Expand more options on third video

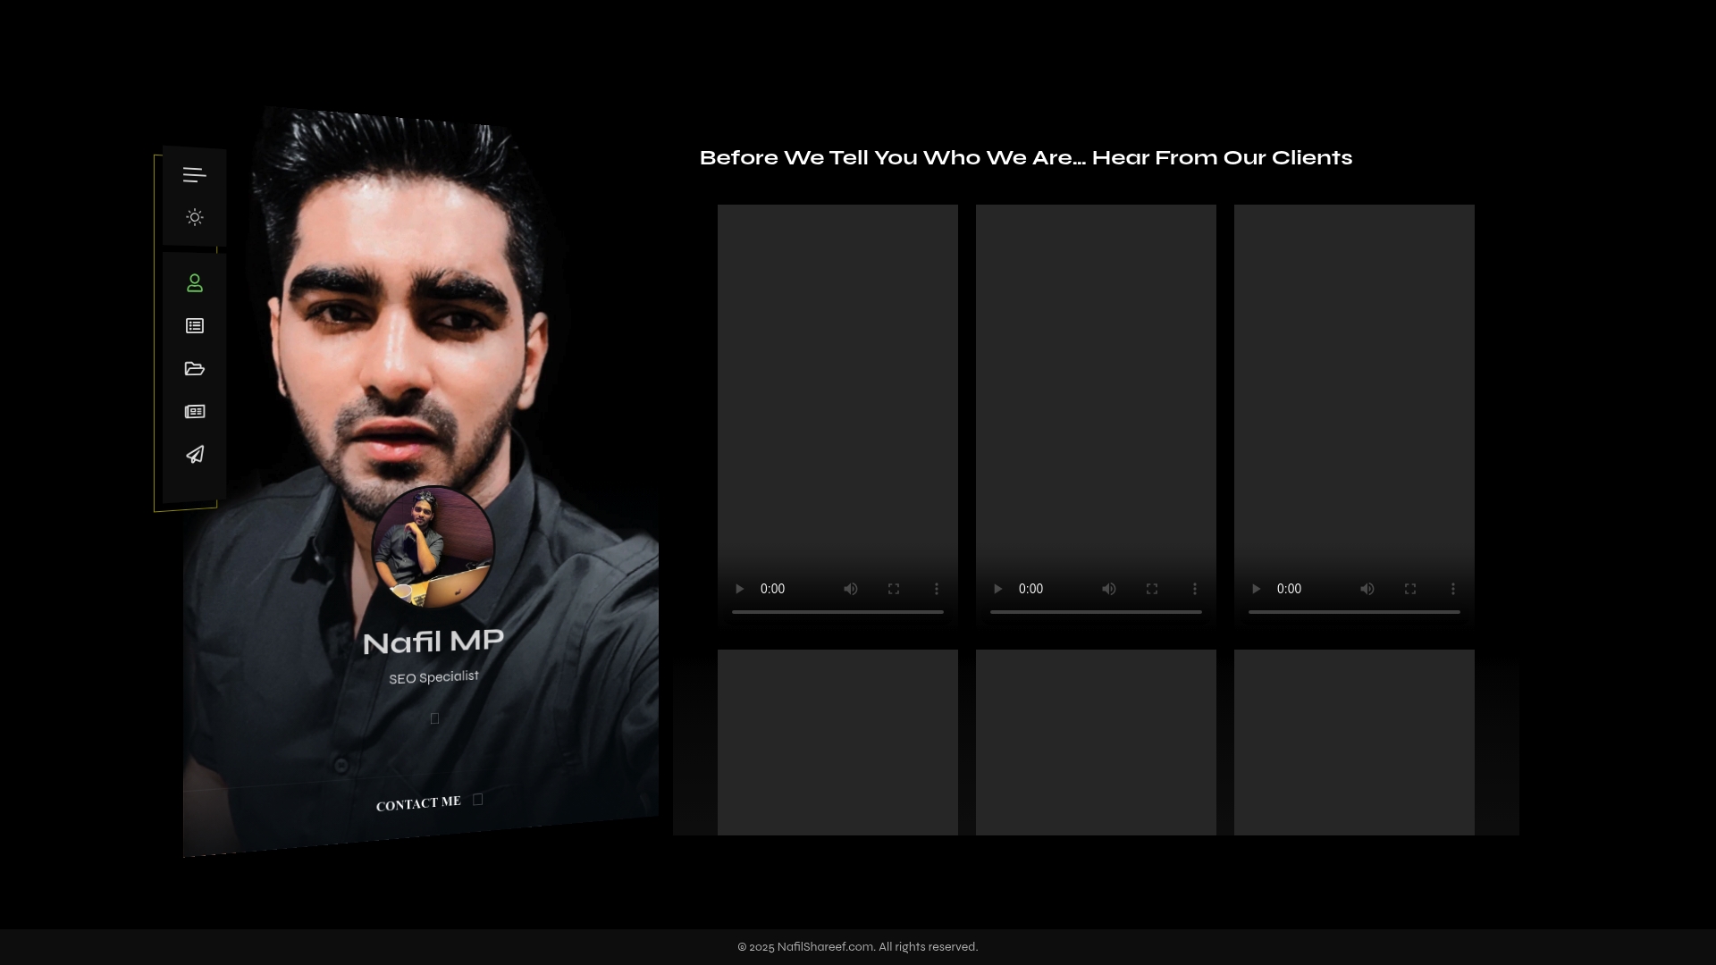1453,589
